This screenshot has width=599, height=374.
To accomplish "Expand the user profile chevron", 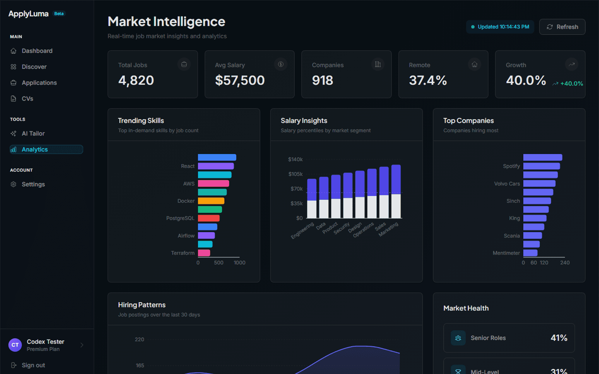I will (82, 345).
